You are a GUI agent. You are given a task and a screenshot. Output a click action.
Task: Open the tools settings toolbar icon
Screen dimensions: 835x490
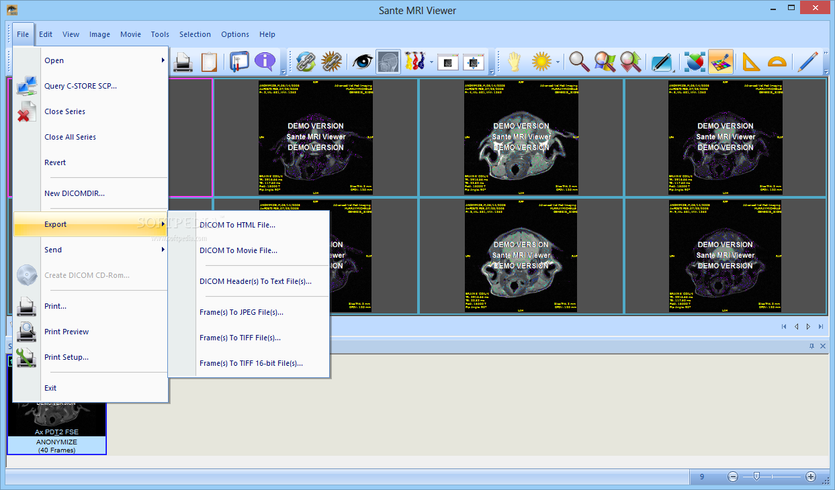[239, 62]
